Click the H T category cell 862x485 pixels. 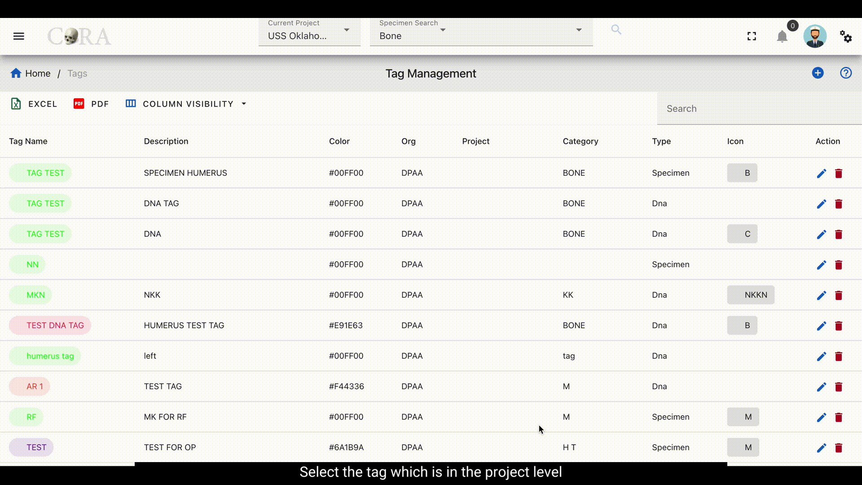pyautogui.click(x=569, y=448)
